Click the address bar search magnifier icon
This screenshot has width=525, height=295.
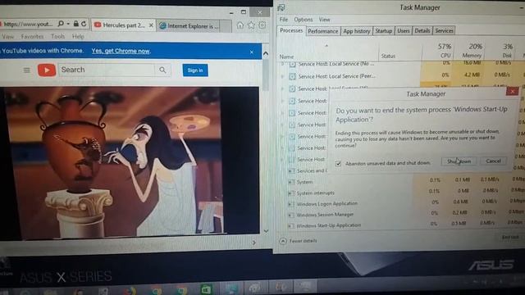point(61,24)
